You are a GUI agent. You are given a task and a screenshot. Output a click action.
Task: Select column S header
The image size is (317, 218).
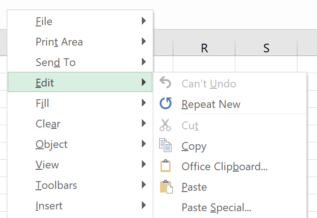click(266, 48)
